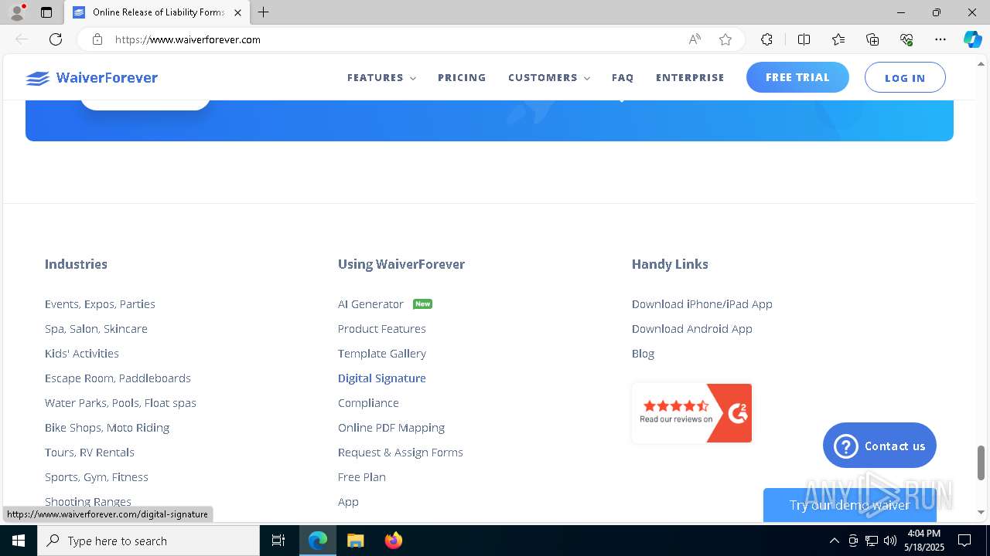990x556 pixels.
Task: Close the Online Release of Liability tab
Action: click(238, 12)
